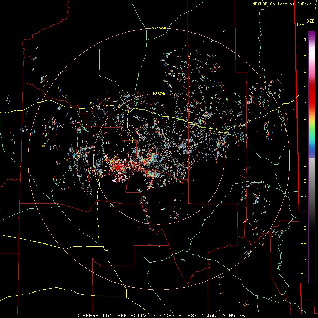Click the 6 dB value on color scale

tap(305, 55)
